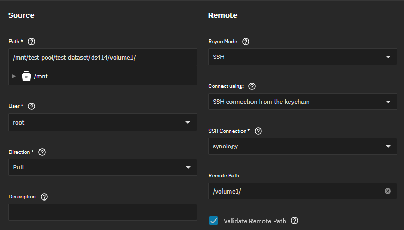The width and height of the screenshot is (404, 230).
Task: Select the /mnt folder in the tree
Action: 42,76
